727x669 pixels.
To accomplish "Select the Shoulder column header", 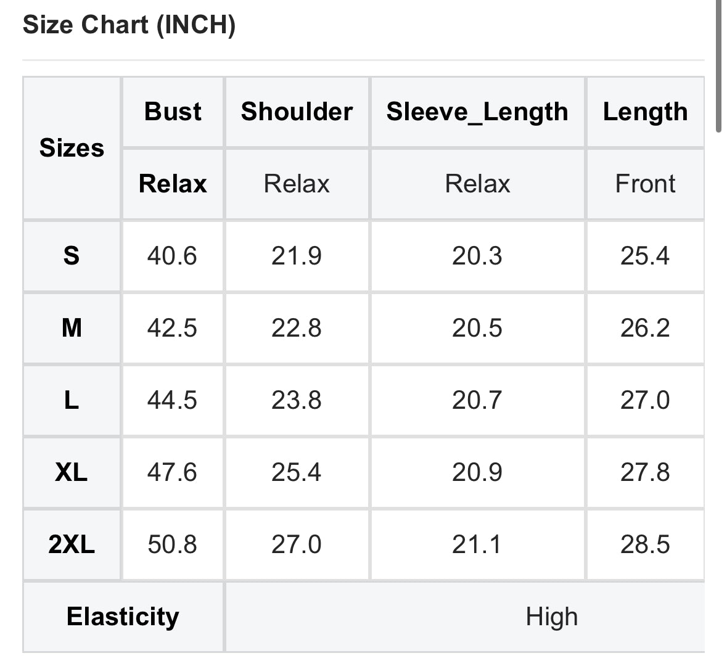I will (x=297, y=112).
